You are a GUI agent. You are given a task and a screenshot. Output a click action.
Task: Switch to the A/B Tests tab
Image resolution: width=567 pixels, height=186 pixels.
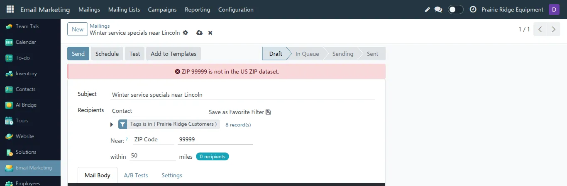(x=136, y=175)
